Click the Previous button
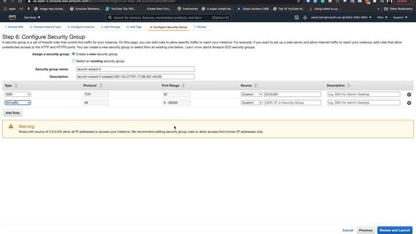This screenshot has height=234, width=416. (x=365, y=230)
